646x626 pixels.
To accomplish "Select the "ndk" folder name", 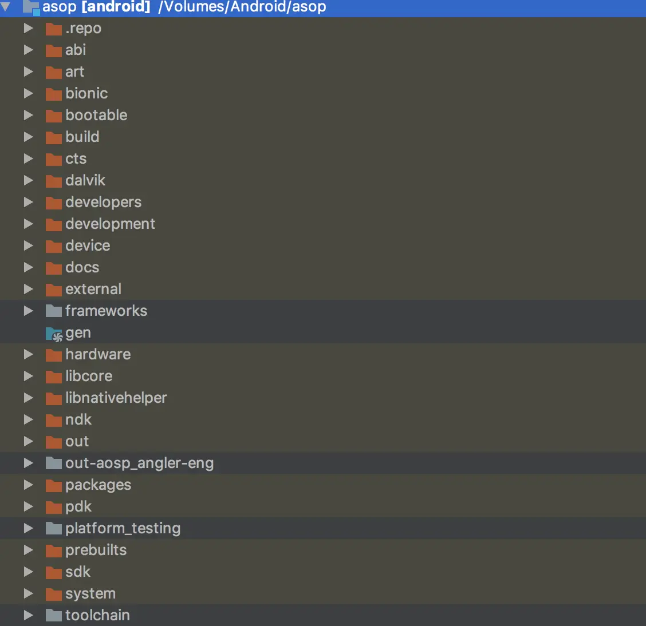I will [x=78, y=420].
